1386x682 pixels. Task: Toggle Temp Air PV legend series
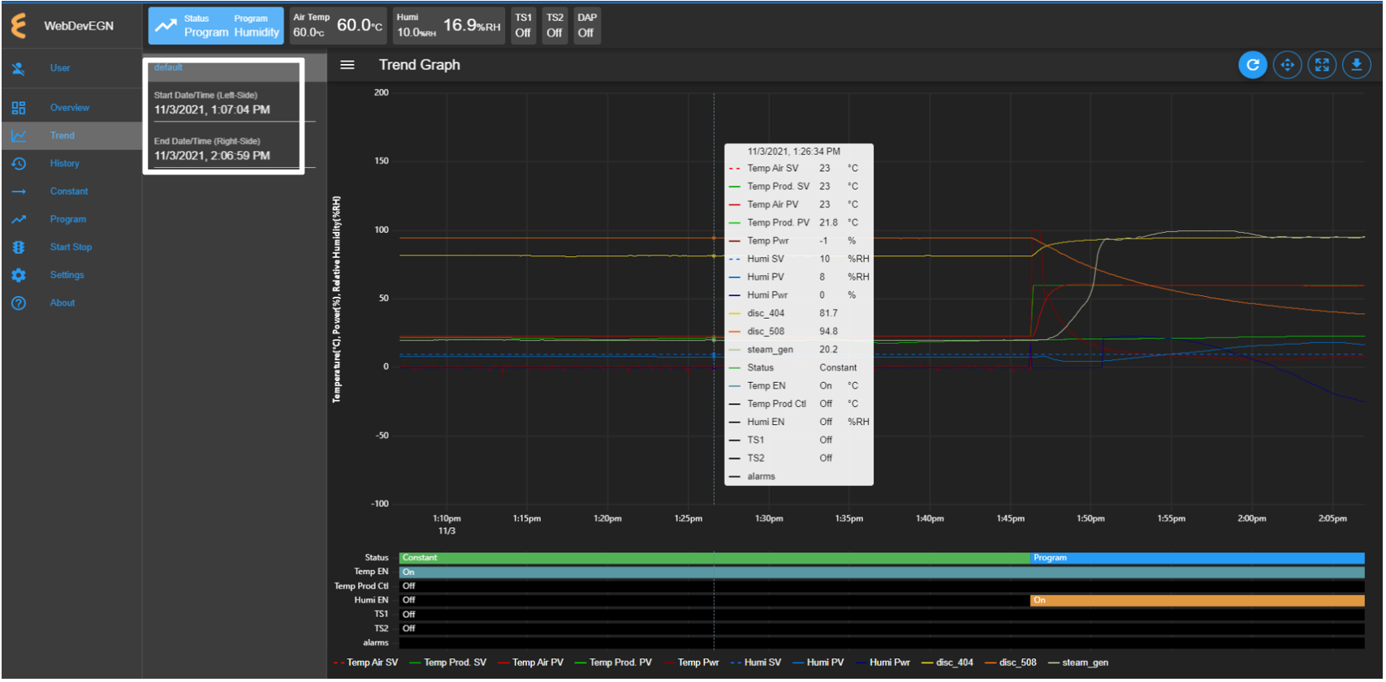[531, 663]
